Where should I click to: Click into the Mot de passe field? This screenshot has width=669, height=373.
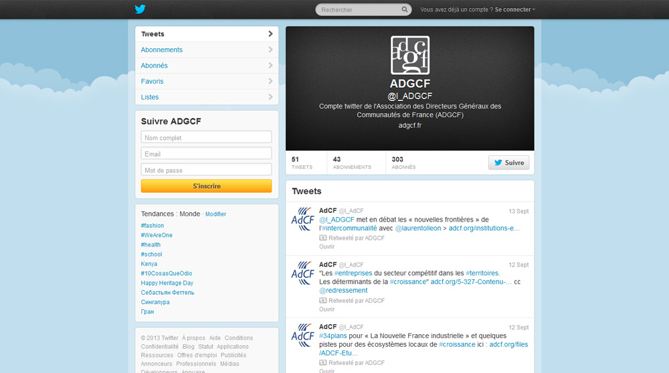coord(206,170)
